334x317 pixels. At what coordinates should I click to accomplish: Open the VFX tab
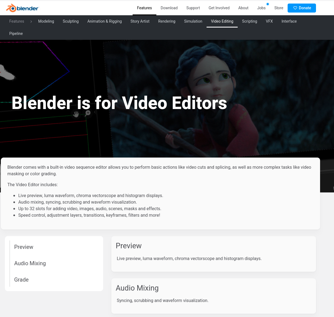[269, 21]
